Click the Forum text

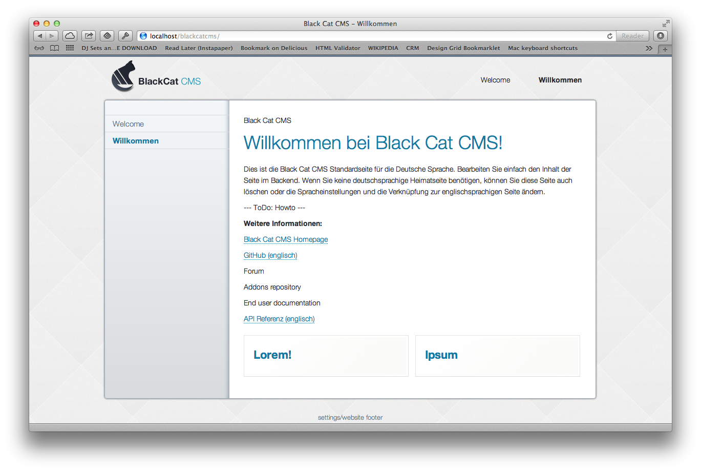coord(254,271)
